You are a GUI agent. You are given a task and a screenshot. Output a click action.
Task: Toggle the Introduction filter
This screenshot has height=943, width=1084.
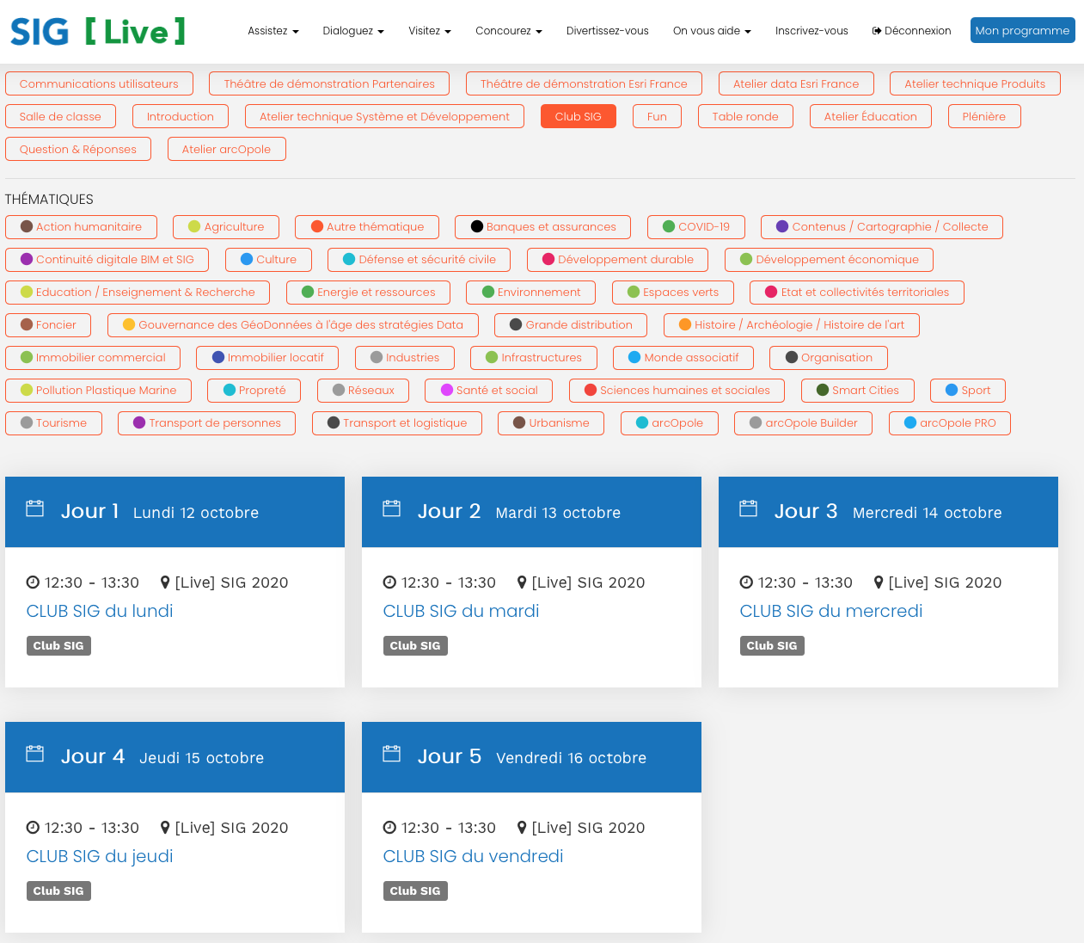click(181, 116)
